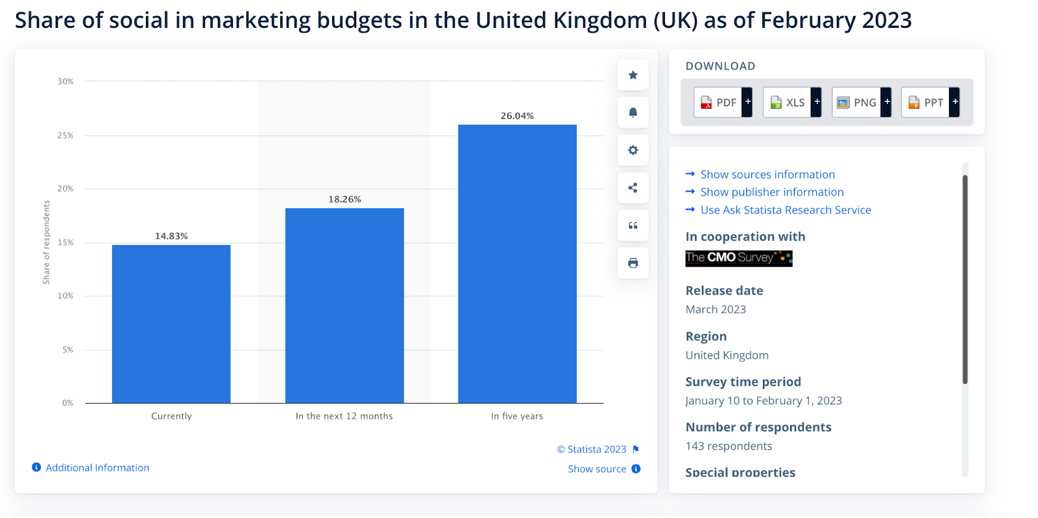Click the quotation citation icon

[633, 225]
